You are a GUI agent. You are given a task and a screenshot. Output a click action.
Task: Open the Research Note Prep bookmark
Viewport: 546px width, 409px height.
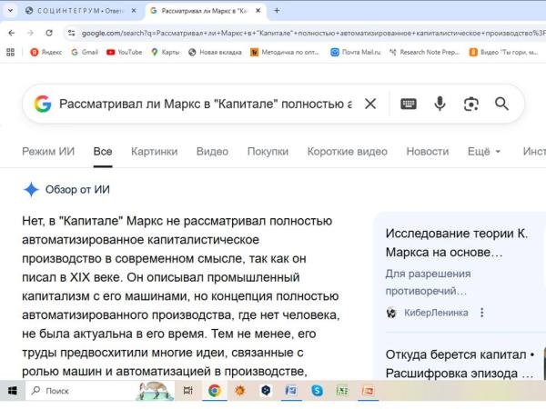[x=424, y=52]
